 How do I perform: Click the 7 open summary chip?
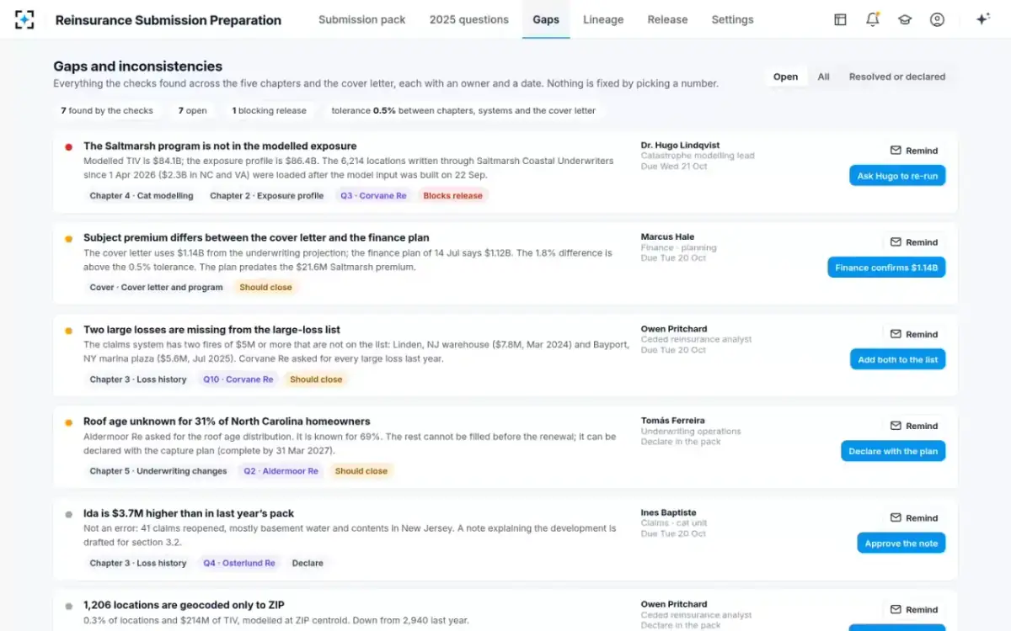click(193, 110)
